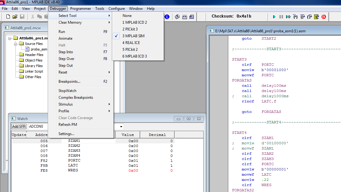This screenshot has width=341, height=192.
Task: Choose Step Into menu entry
Action: 80,52
